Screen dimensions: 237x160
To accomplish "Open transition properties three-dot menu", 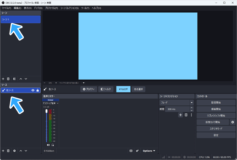I will (x=192, y=115).
